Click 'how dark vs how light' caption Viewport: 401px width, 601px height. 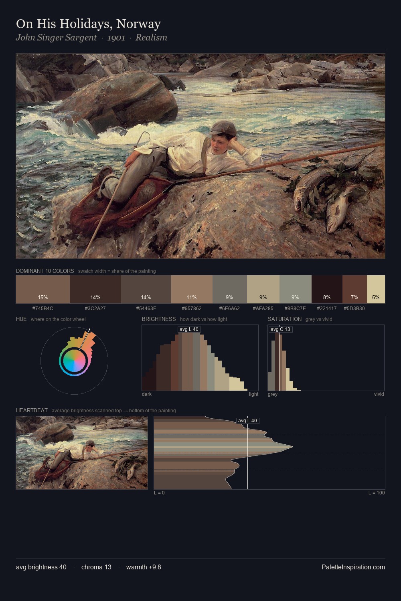click(204, 319)
